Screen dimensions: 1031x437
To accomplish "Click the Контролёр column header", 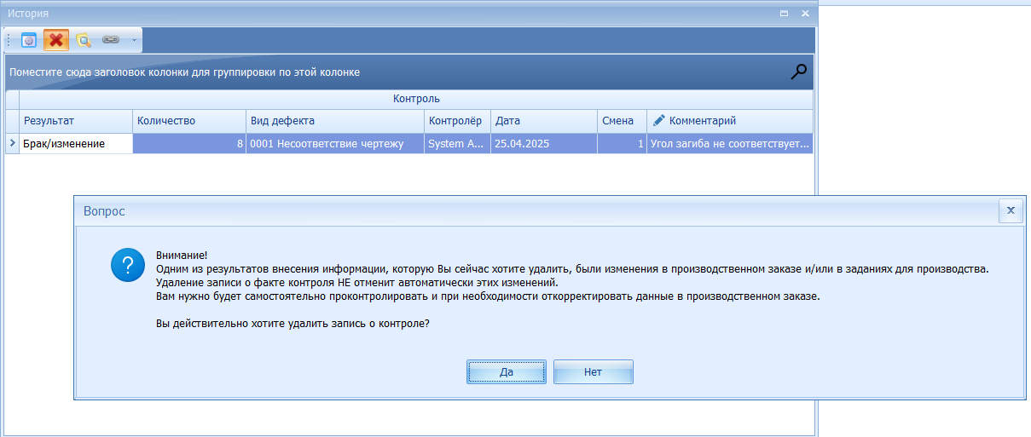I will (458, 121).
